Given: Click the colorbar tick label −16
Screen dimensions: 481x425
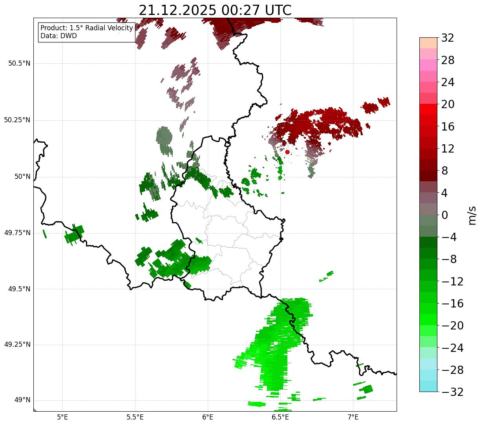Looking at the screenshot, I should (x=452, y=304).
